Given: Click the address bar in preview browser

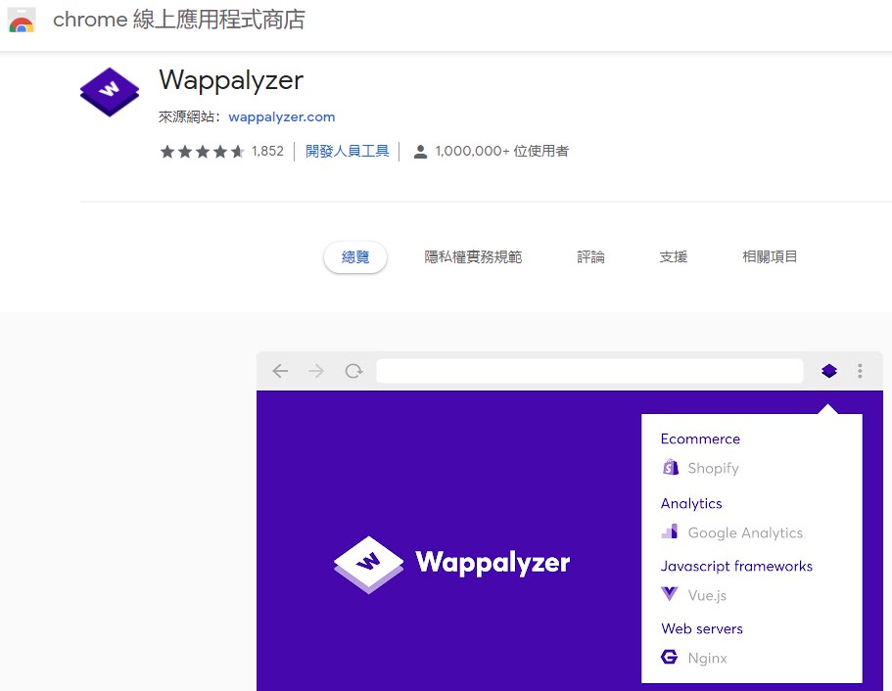Looking at the screenshot, I should point(589,371).
